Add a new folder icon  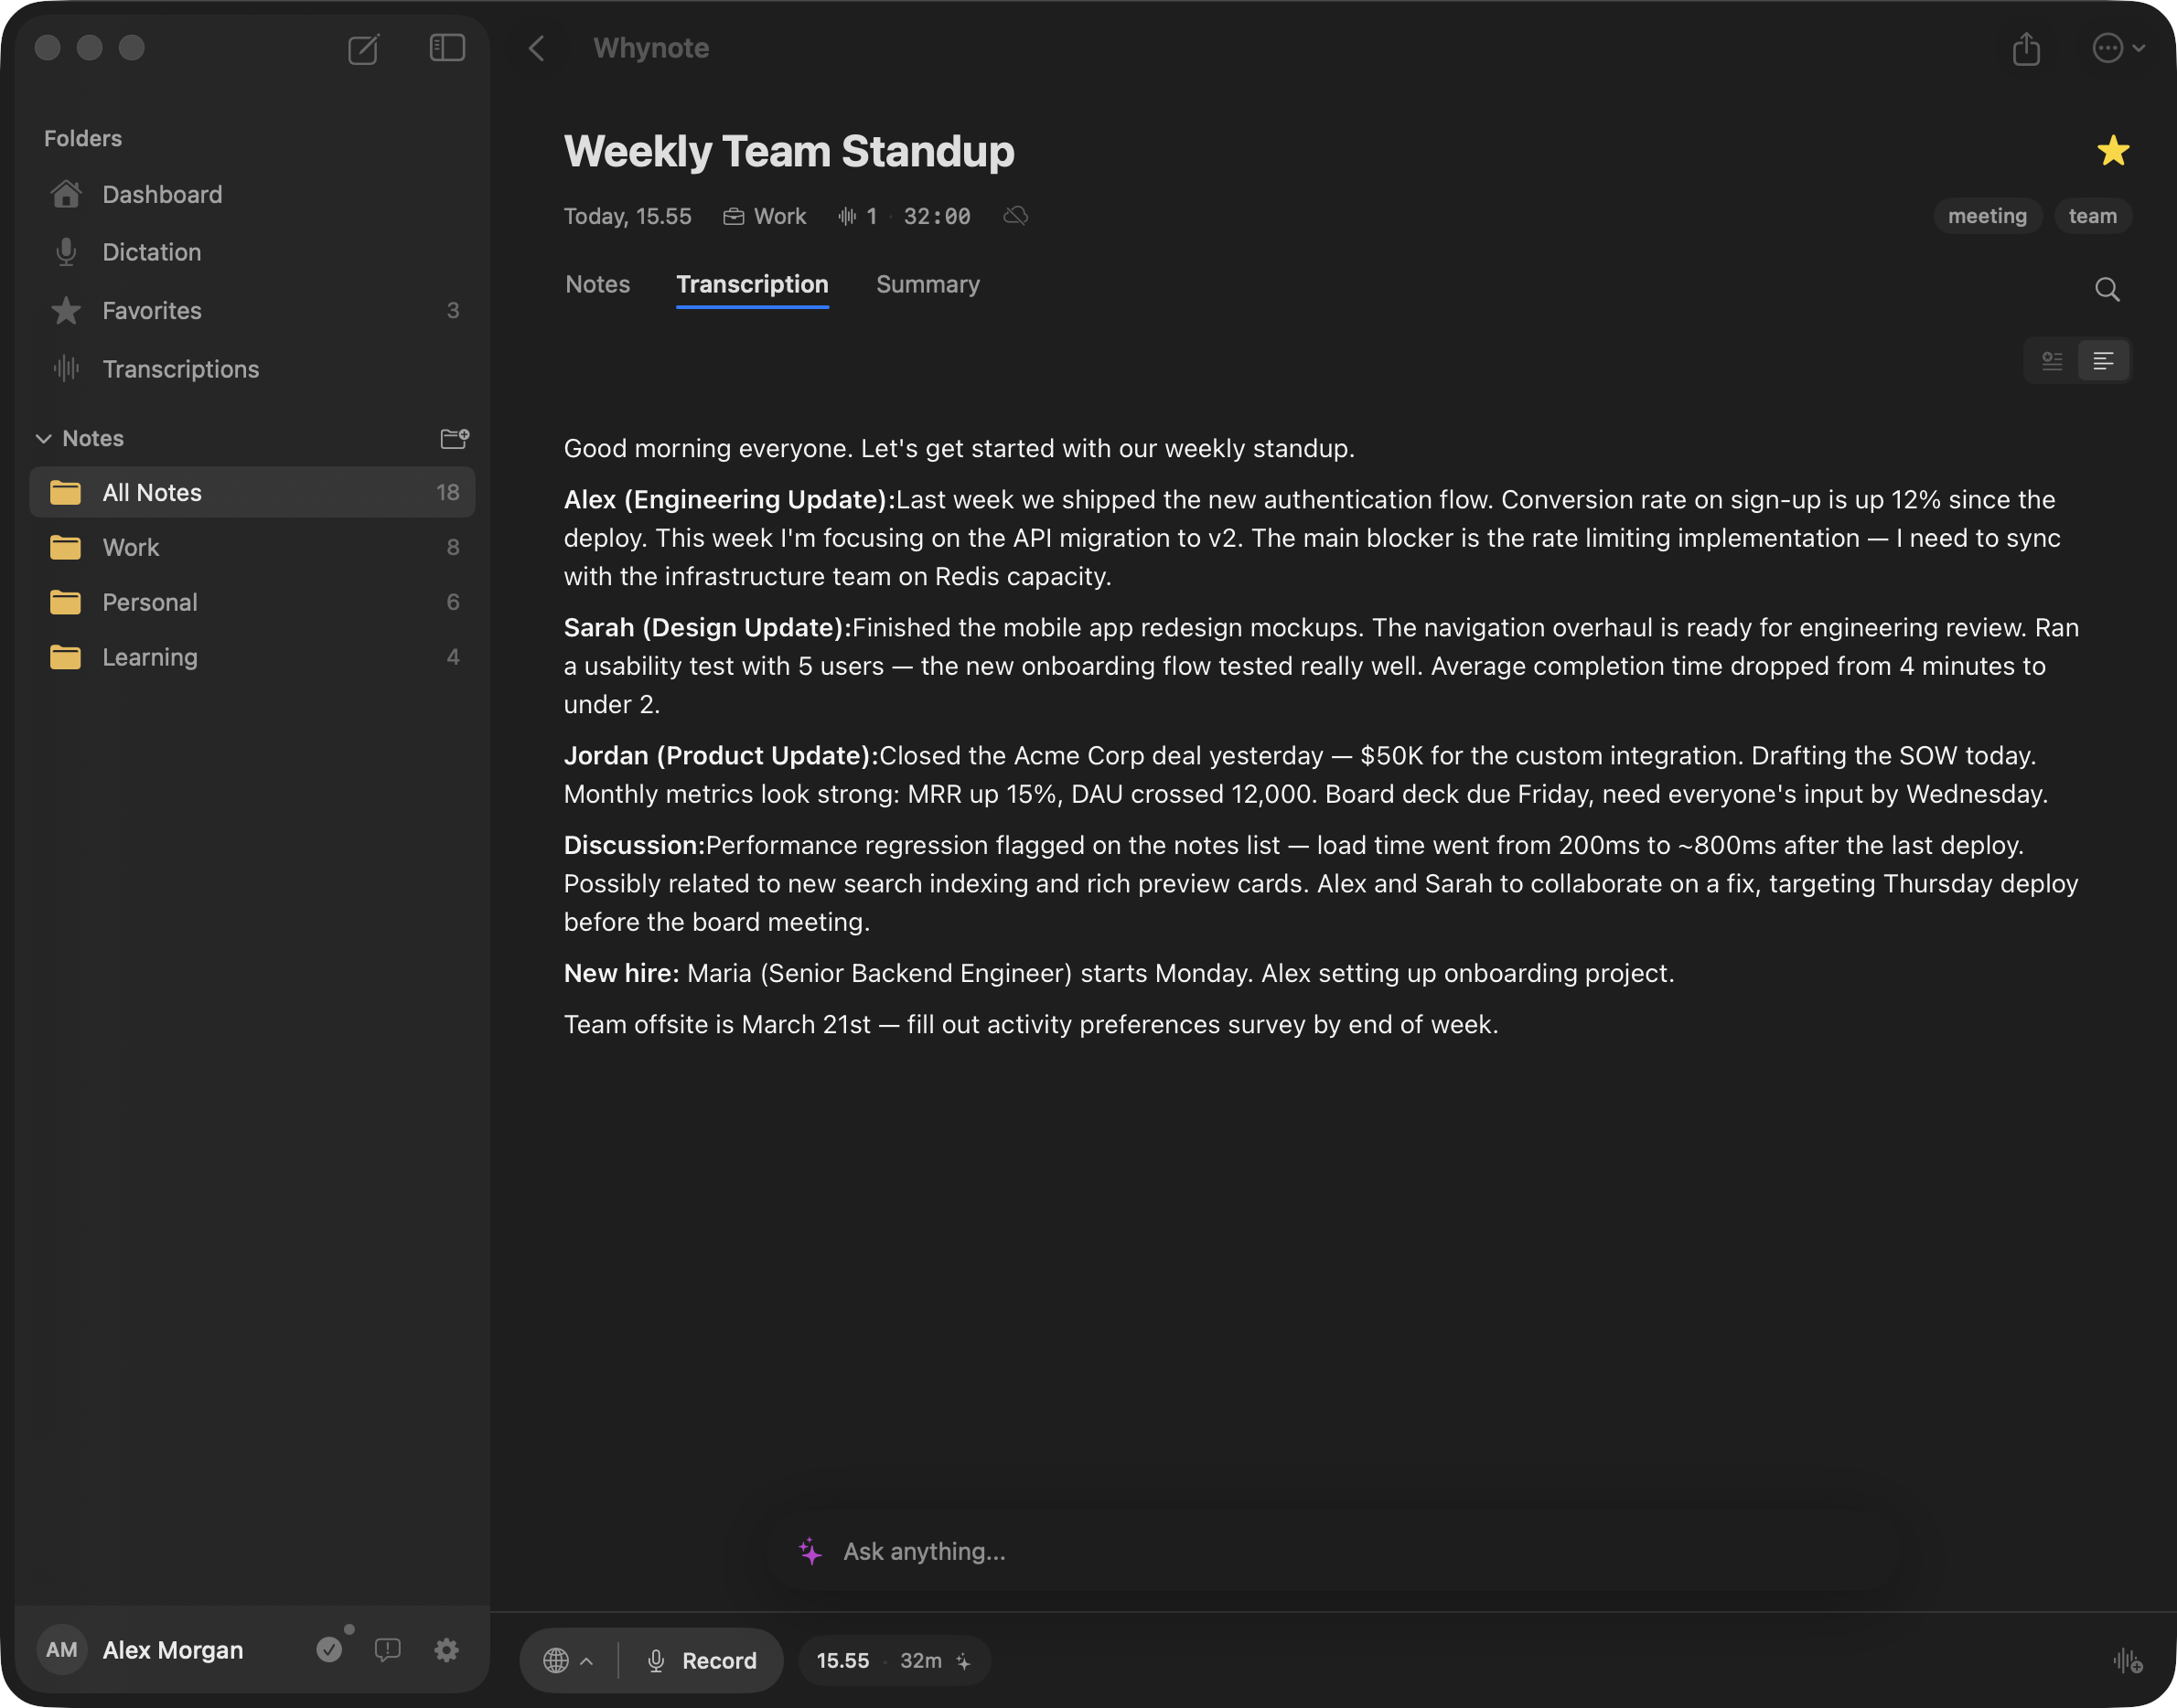pos(455,438)
